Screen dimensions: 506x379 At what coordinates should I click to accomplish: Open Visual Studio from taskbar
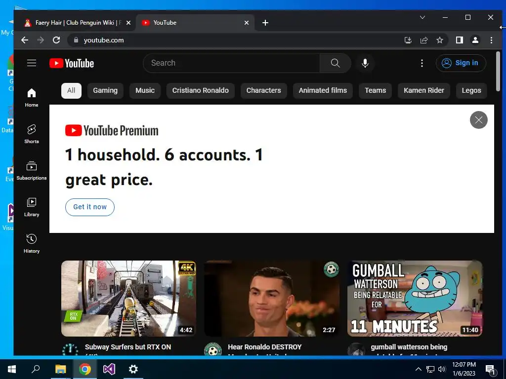click(x=109, y=369)
